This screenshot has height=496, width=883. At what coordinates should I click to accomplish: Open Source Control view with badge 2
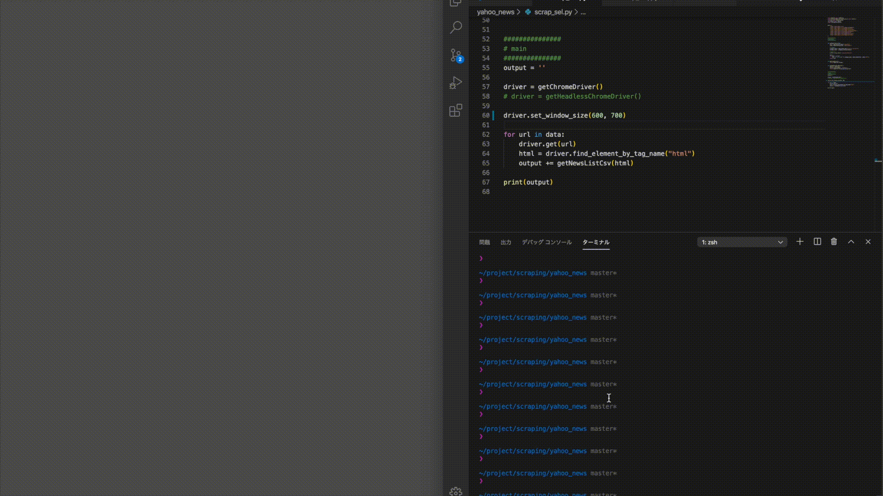click(x=456, y=56)
